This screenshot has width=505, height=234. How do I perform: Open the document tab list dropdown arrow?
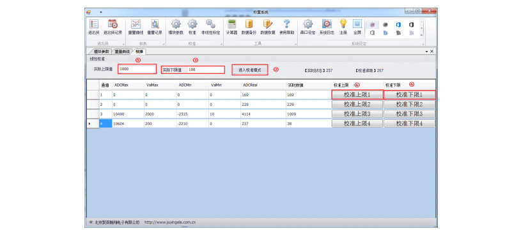pyautogui.click(x=427, y=52)
